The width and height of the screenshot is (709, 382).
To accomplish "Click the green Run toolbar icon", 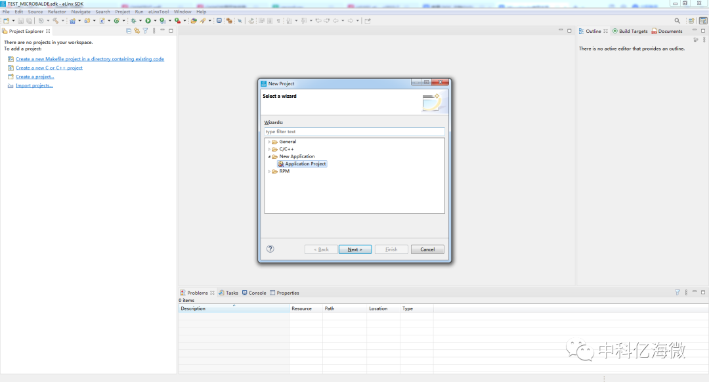I will point(148,21).
